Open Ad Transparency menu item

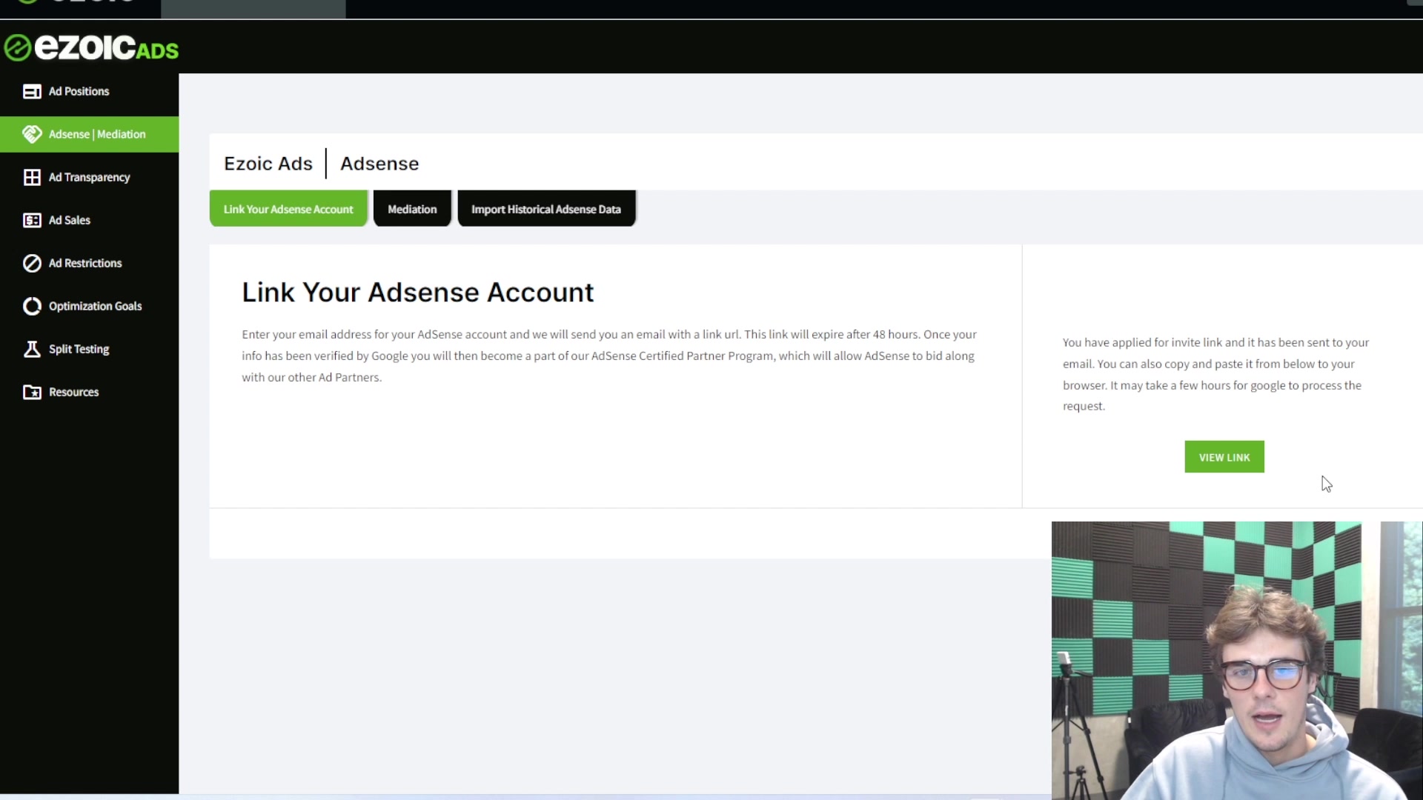(x=89, y=178)
